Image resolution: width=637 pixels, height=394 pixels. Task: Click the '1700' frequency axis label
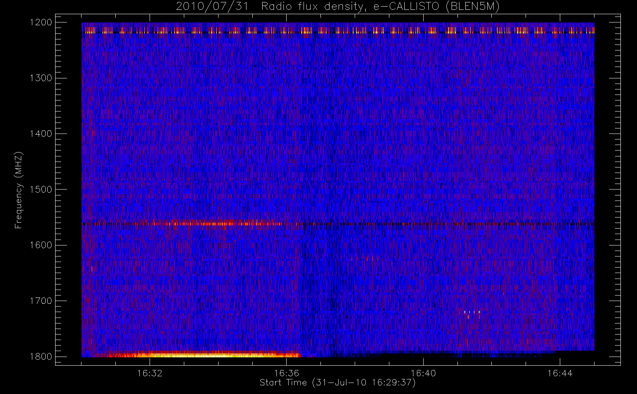pos(41,301)
